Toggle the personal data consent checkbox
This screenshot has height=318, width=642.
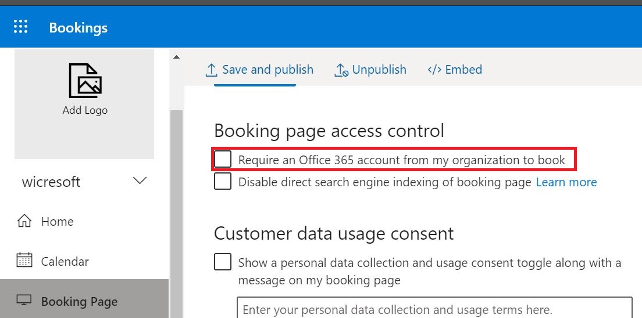point(223,262)
